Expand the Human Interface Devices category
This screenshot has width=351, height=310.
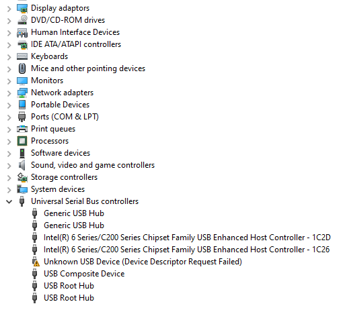(9, 33)
